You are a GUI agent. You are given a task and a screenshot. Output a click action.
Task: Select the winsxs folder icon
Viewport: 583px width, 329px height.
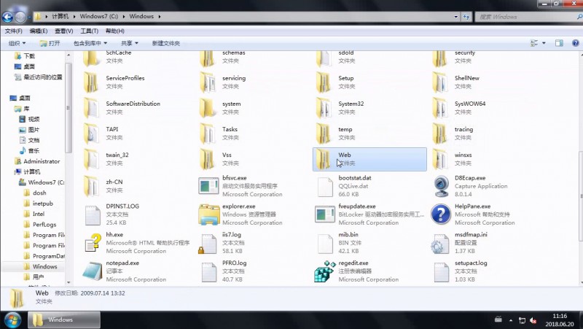pyautogui.click(x=440, y=159)
